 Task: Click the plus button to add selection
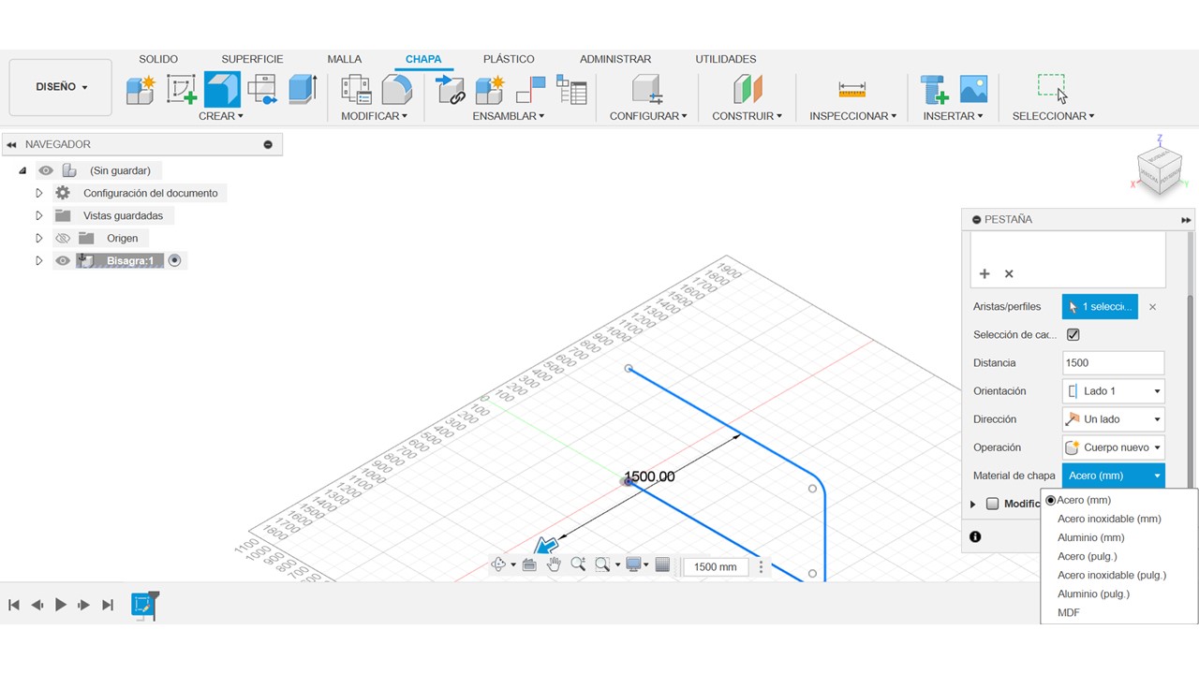click(x=984, y=274)
